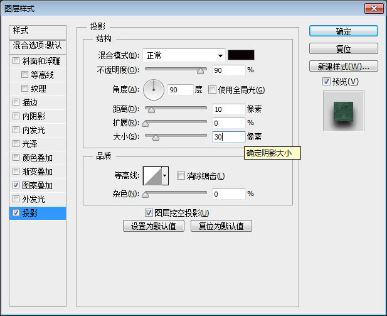The width and height of the screenshot is (387, 316).
Task: Open 新建样式(W)... dialog
Action: point(343,66)
